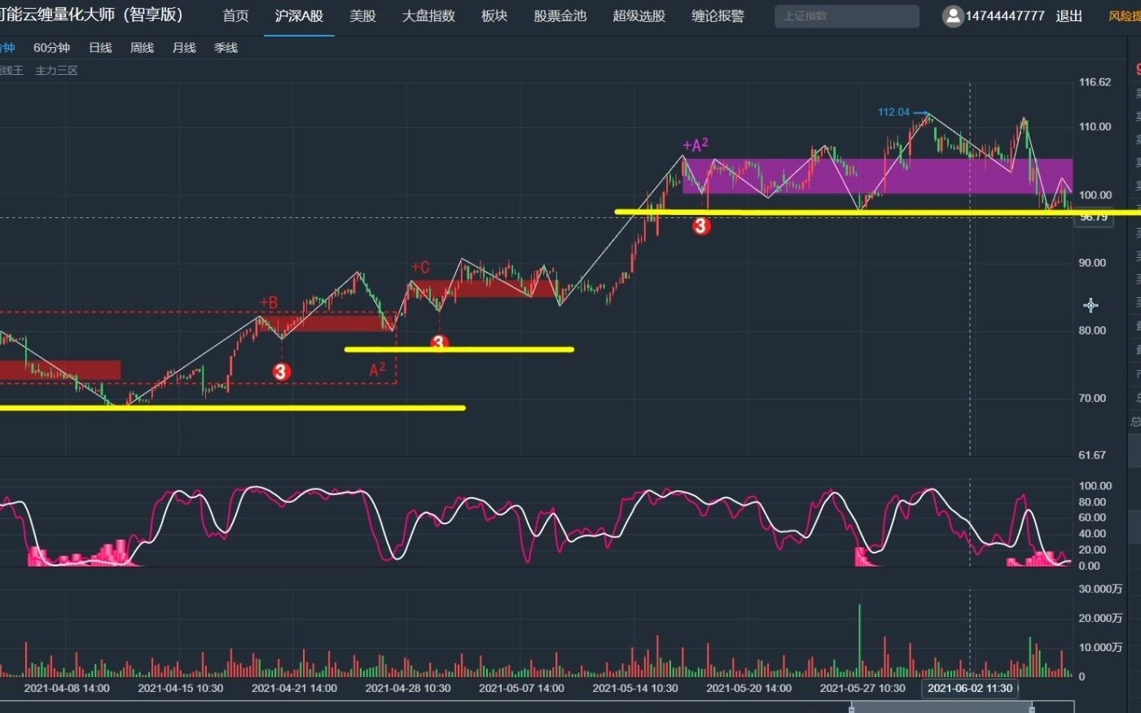Click the purple consolidation zone on chart
Screen dimensions: 1141x713
tap(877, 176)
